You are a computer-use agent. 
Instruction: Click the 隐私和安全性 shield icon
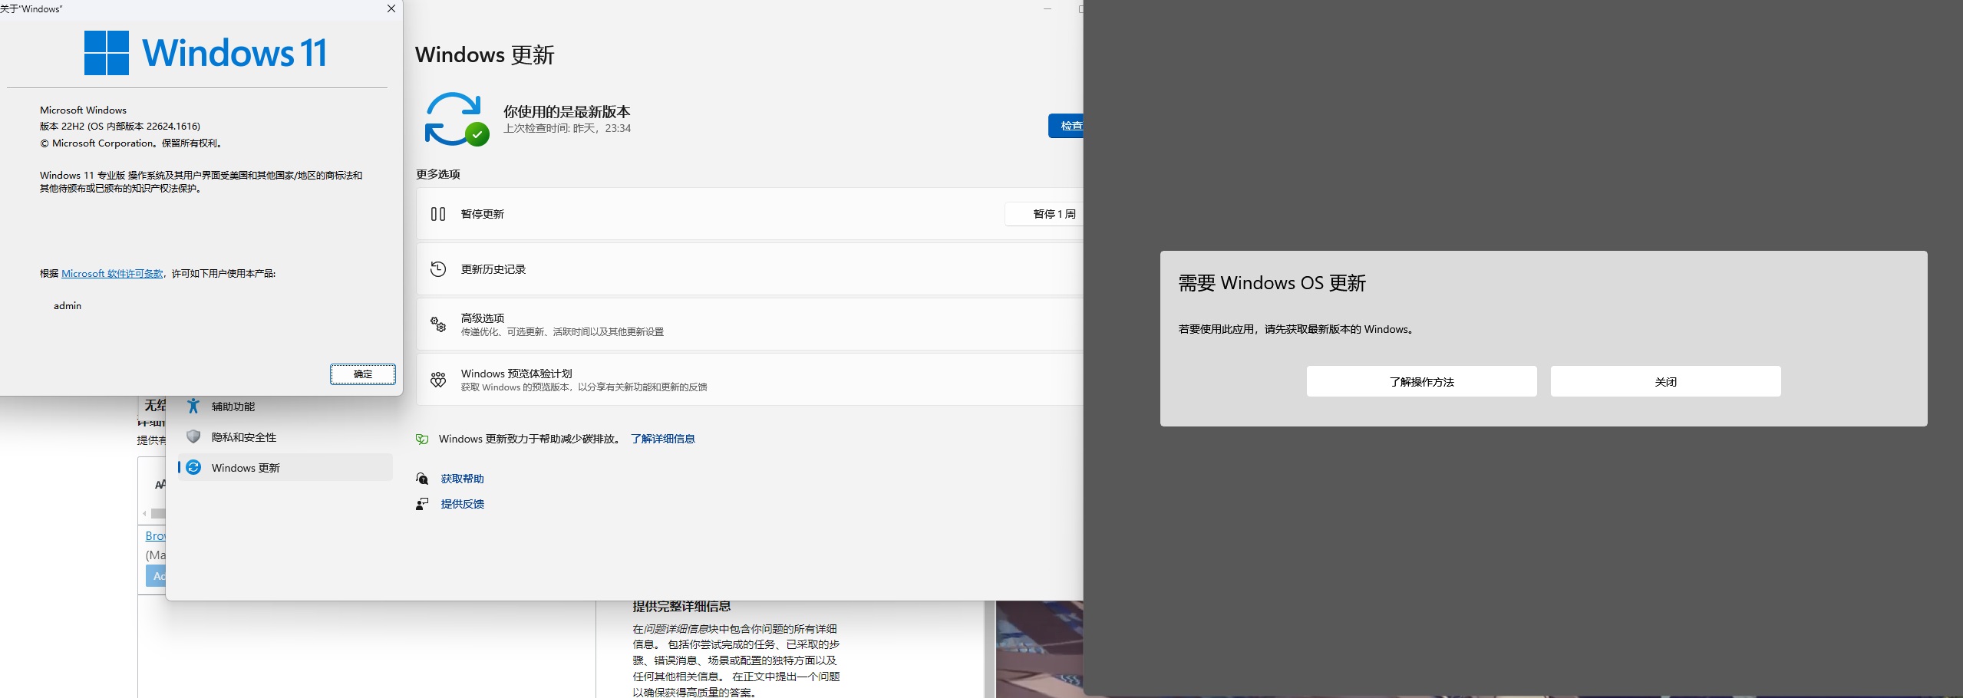[x=193, y=436]
